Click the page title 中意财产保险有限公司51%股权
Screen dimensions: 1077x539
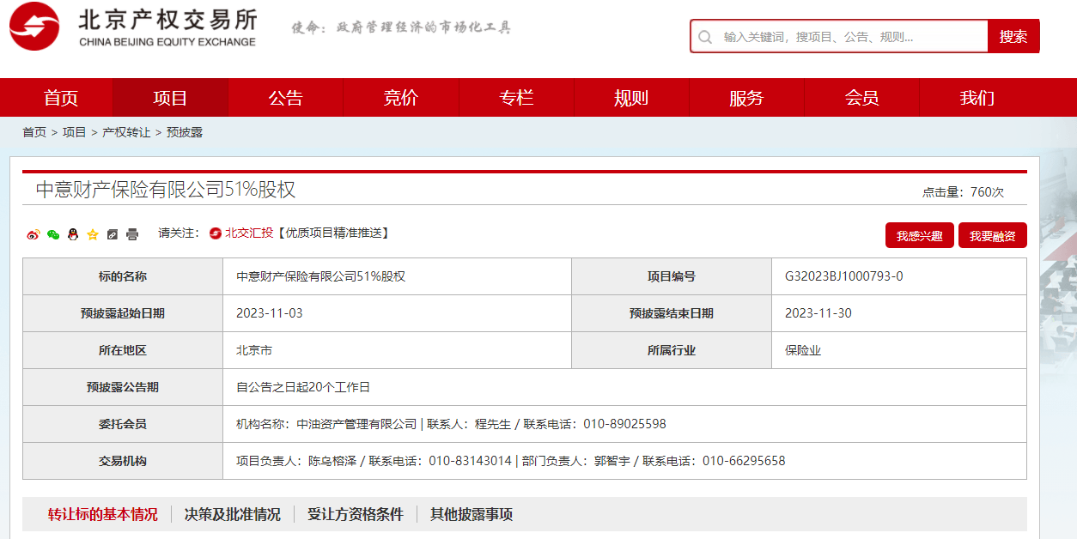(x=166, y=190)
